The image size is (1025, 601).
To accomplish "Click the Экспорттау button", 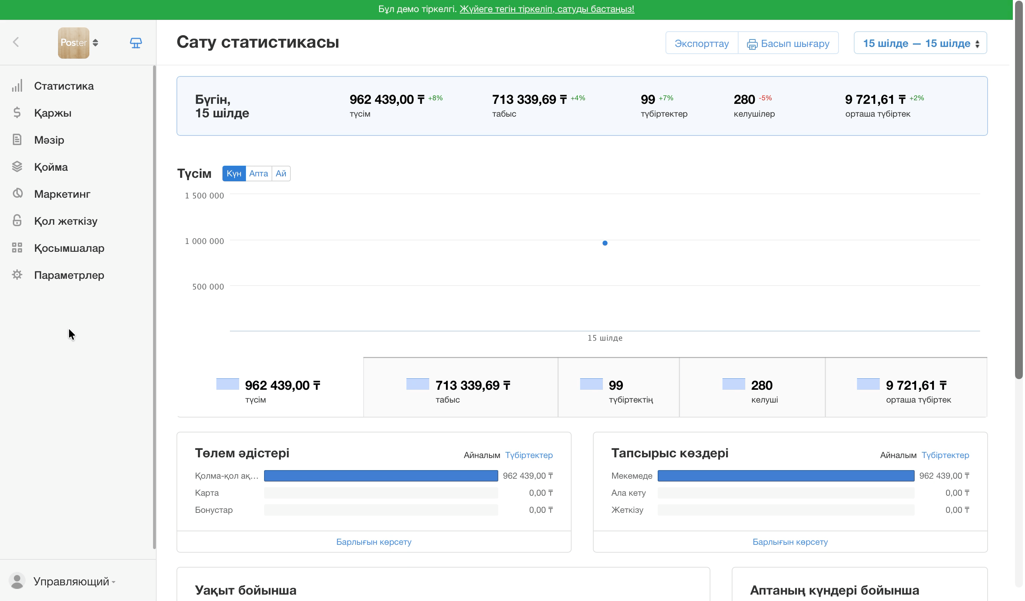I will 701,43.
